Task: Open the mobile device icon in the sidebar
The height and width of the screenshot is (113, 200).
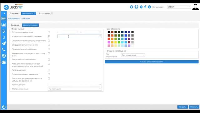Action: (4, 37)
